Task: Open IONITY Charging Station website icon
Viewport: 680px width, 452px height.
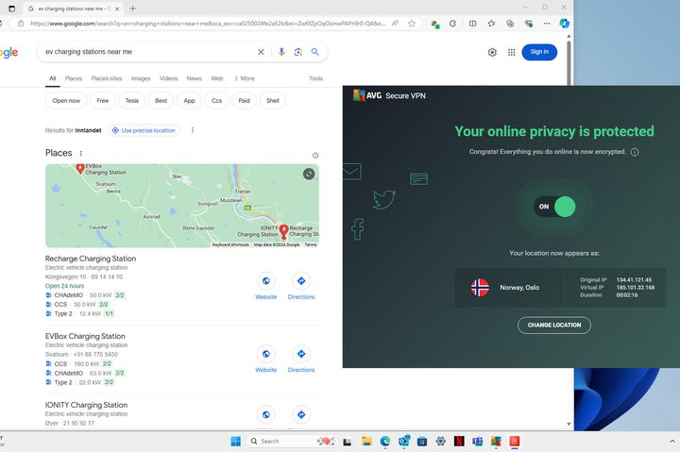Action: tap(265, 415)
